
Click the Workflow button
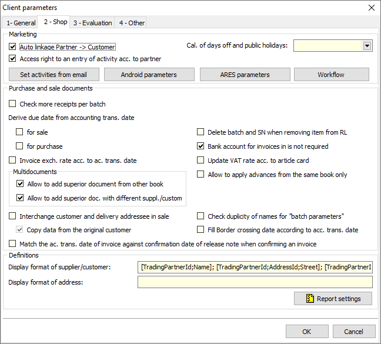coord(331,75)
